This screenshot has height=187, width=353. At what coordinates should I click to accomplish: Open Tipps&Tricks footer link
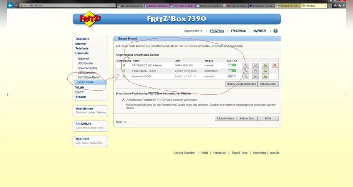click(x=240, y=153)
